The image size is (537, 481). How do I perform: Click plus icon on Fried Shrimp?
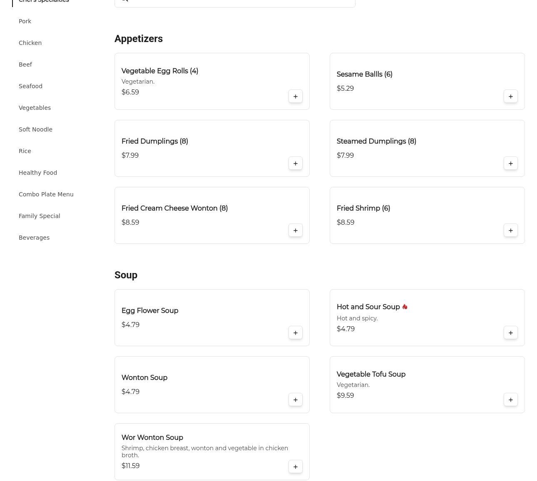click(x=510, y=231)
